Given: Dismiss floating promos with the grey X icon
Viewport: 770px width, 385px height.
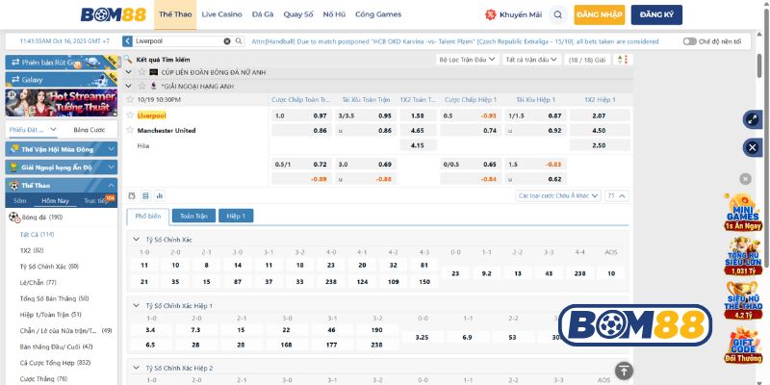Looking at the screenshot, I should 745,179.
